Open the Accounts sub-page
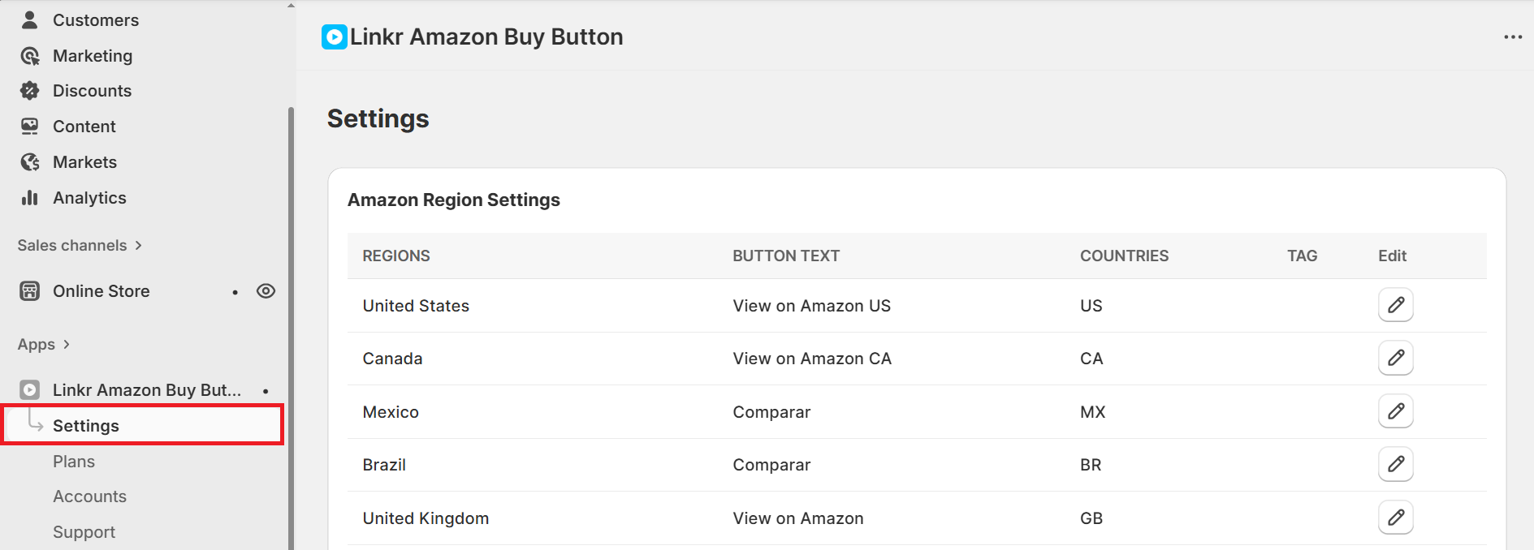Screen dimensions: 1534x550 pos(89,496)
